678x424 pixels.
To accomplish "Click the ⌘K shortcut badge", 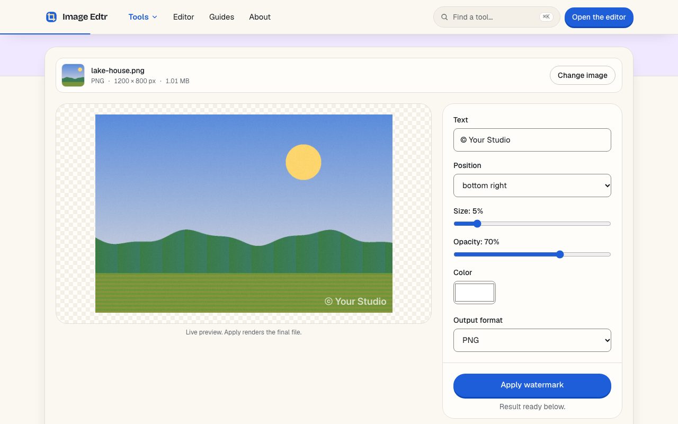I will coord(546,17).
